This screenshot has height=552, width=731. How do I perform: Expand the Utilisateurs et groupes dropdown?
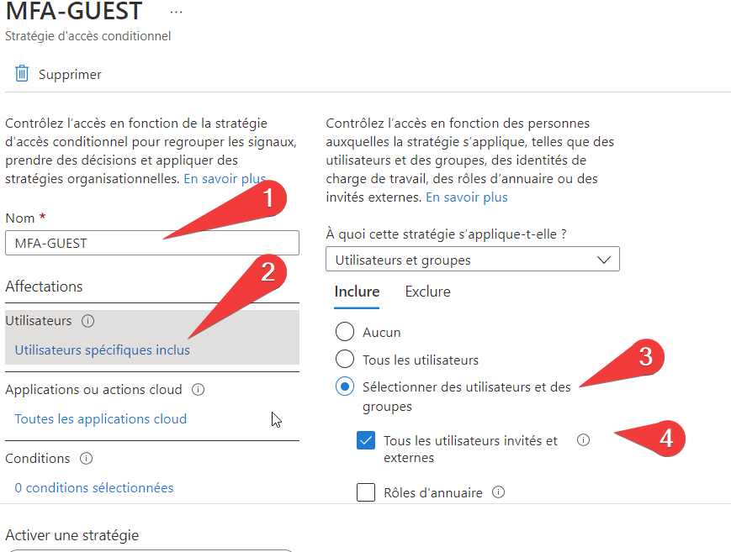(472, 259)
